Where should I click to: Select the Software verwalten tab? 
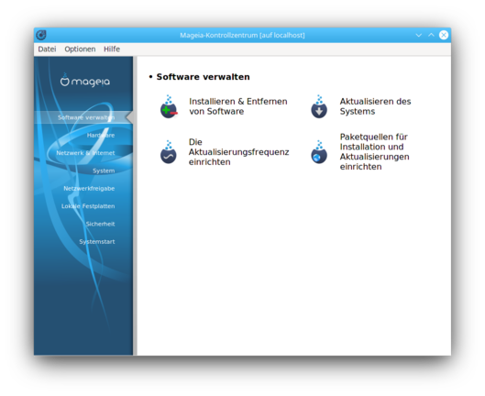tap(83, 117)
